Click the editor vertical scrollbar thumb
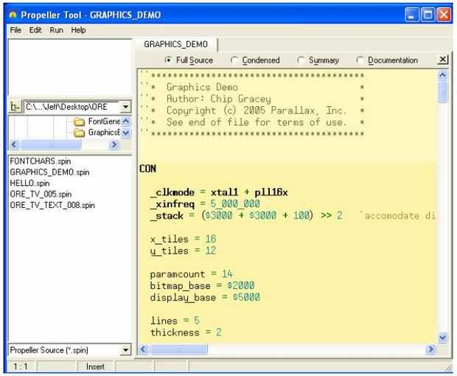 (x=443, y=92)
